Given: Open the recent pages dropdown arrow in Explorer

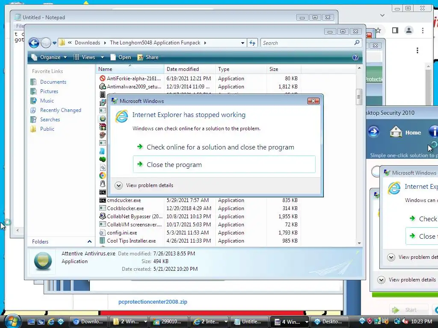Looking at the screenshot, I should click(54, 43).
